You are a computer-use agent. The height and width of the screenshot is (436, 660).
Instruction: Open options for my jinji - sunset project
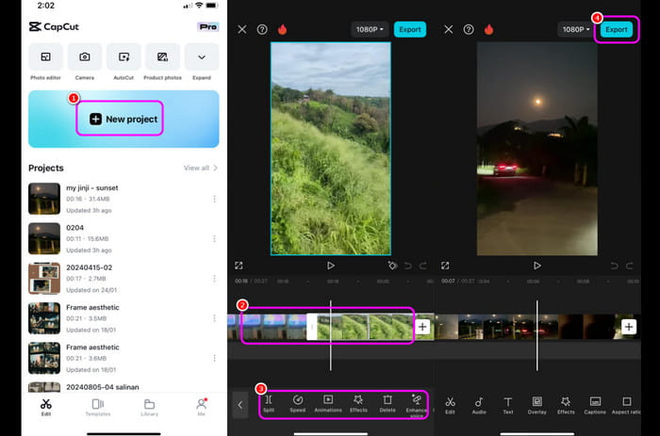coord(215,199)
